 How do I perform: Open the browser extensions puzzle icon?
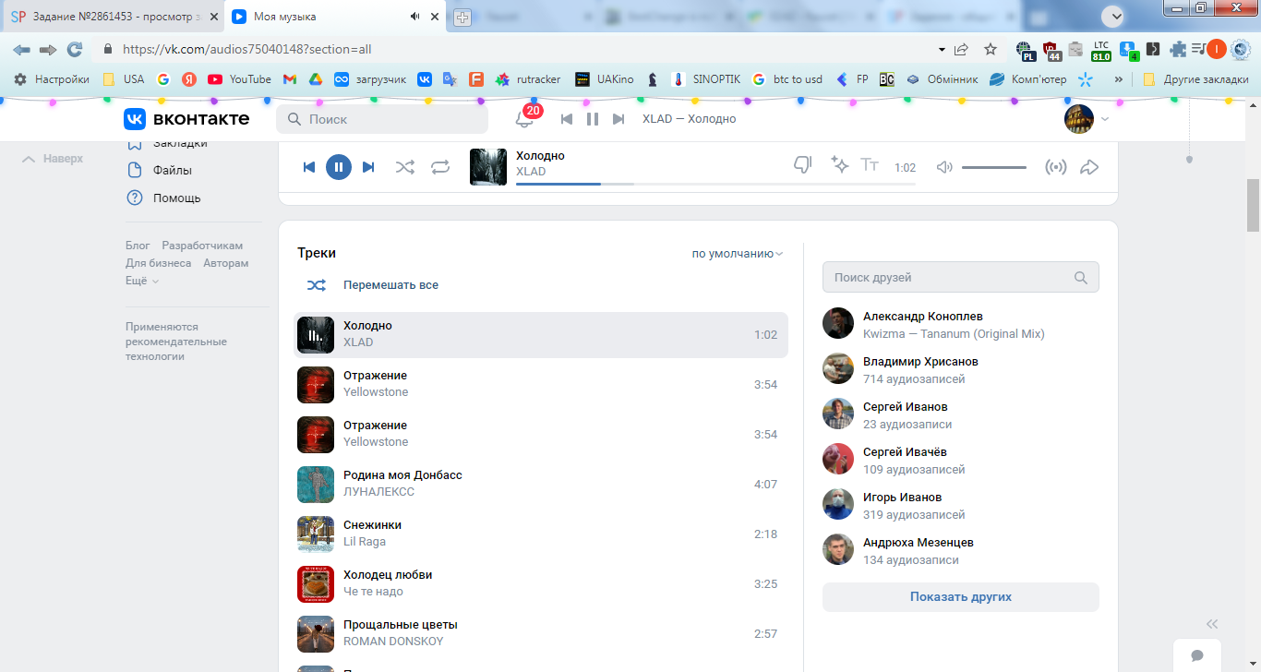pos(1178,49)
